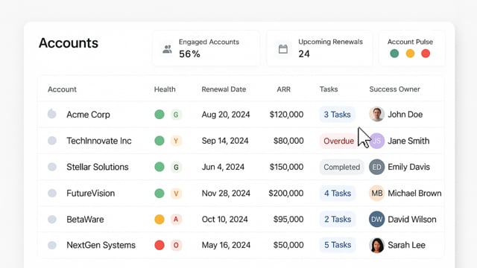Click the $120,000 ARR value
The height and width of the screenshot is (268, 477).
pos(286,115)
